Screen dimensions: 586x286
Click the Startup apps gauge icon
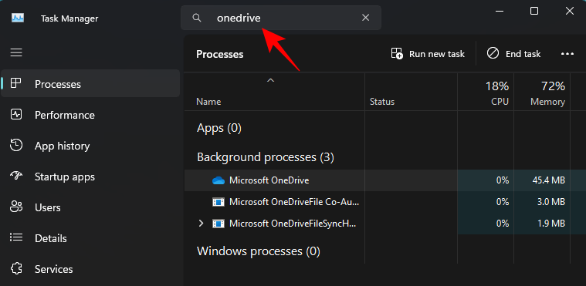point(16,176)
